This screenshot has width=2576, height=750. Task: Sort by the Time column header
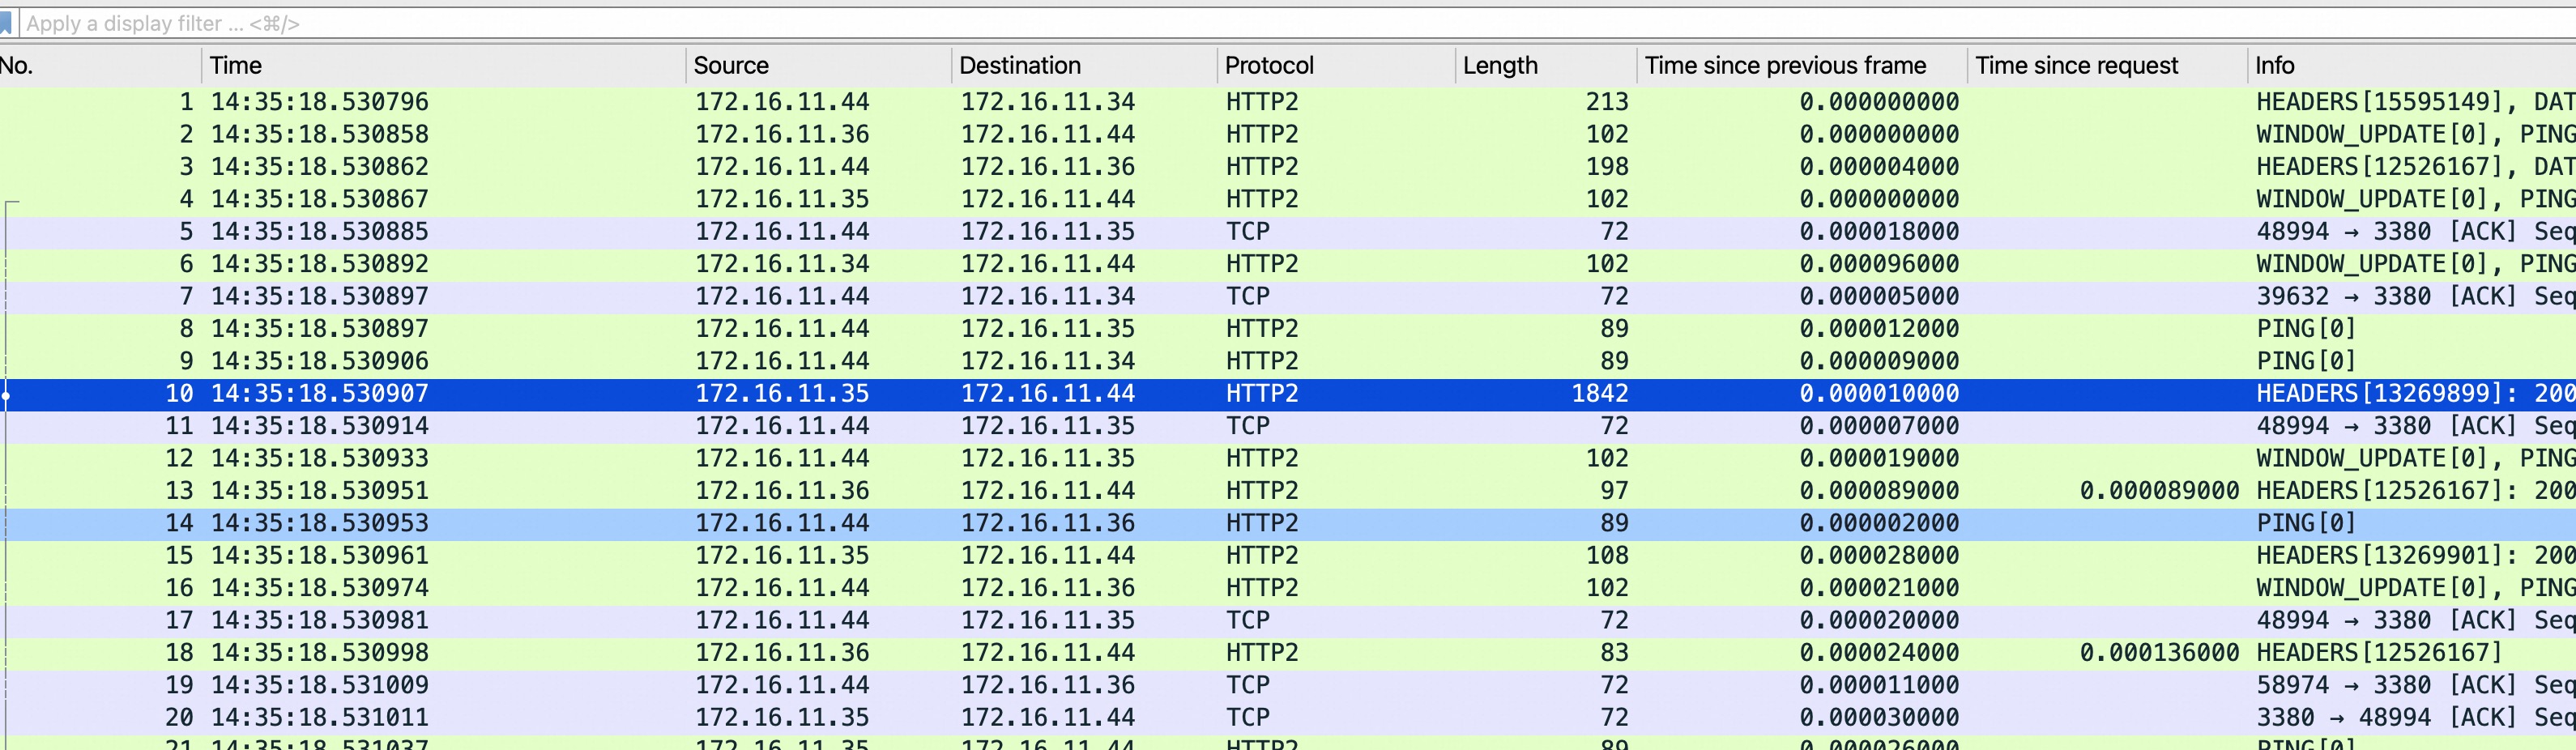pos(440,66)
